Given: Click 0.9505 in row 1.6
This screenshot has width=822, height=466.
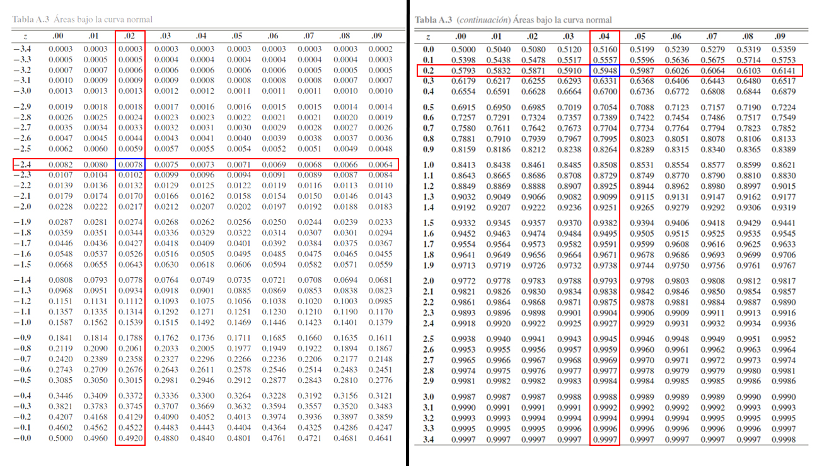Looking at the screenshot, I should [642, 234].
